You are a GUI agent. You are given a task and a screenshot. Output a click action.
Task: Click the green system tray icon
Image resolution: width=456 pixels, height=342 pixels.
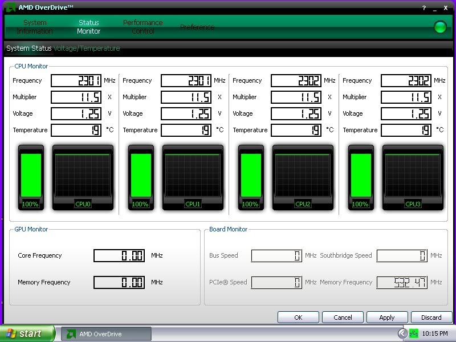(x=414, y=333)
